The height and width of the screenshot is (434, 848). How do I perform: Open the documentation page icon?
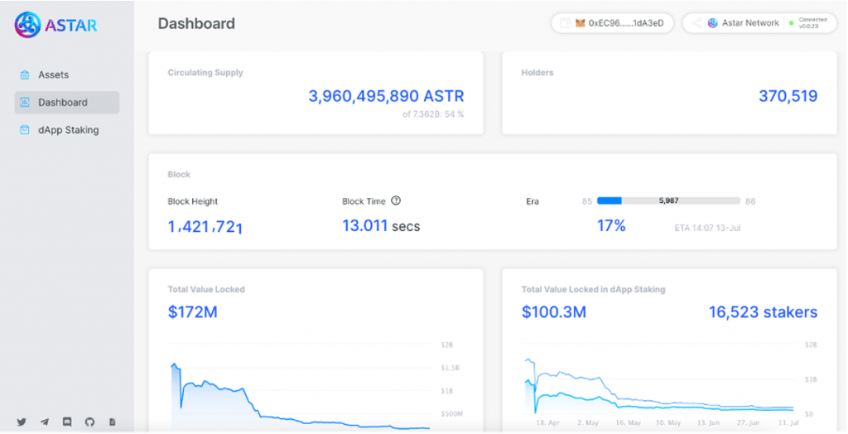112,422
